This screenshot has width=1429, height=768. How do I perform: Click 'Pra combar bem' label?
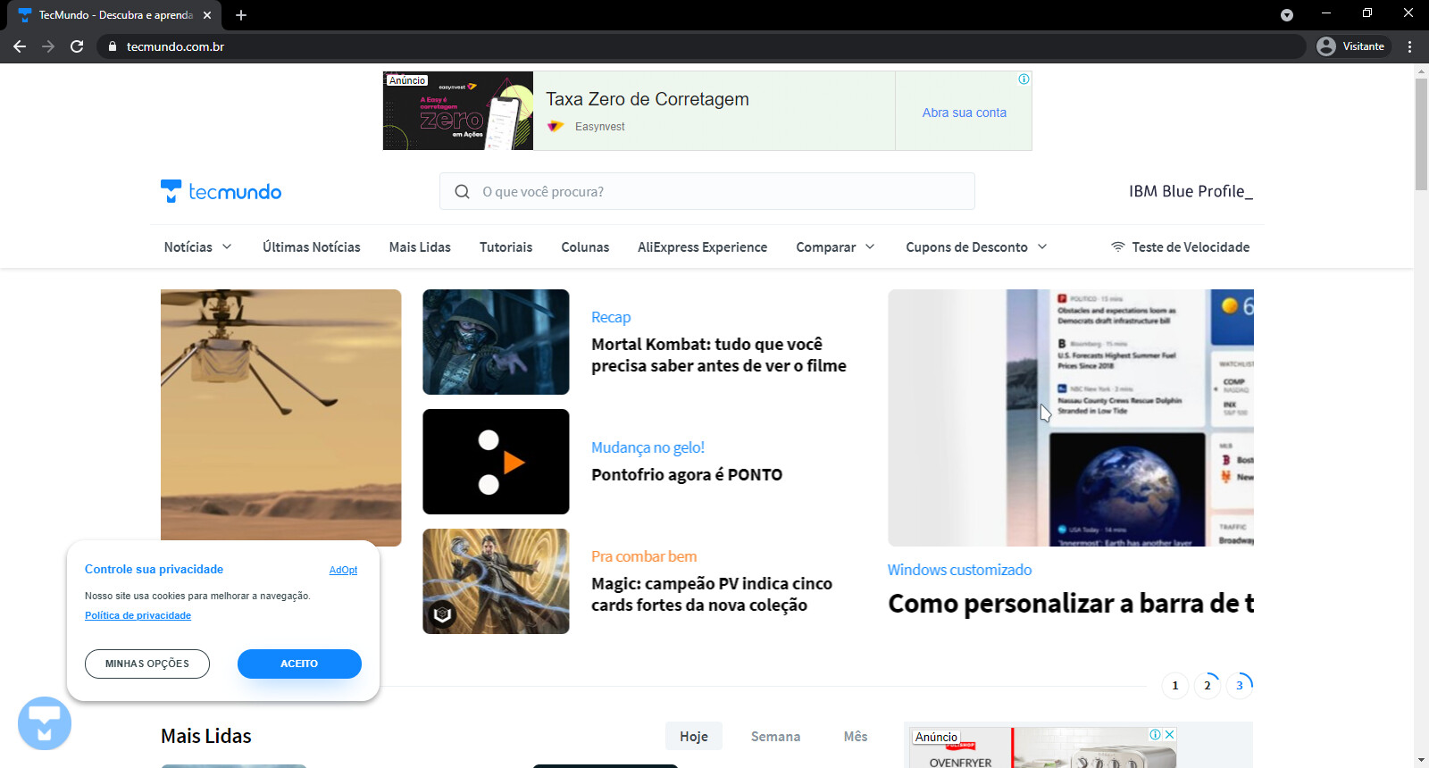coord(644,556)
